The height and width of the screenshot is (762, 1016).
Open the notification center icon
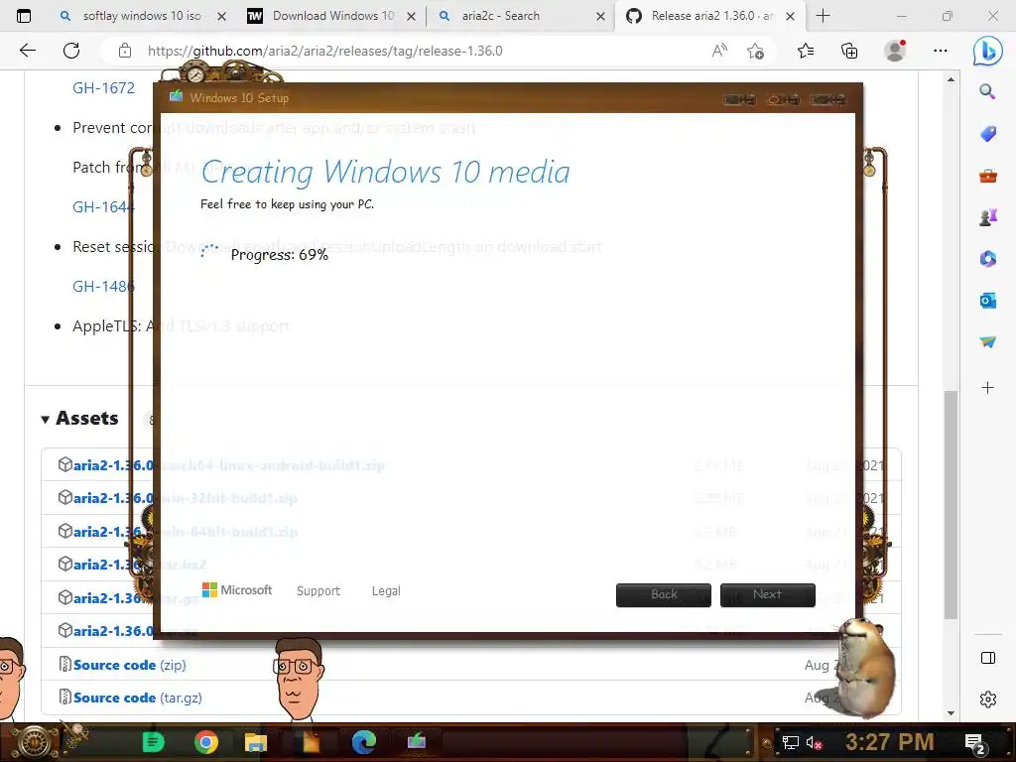[975, 743]
